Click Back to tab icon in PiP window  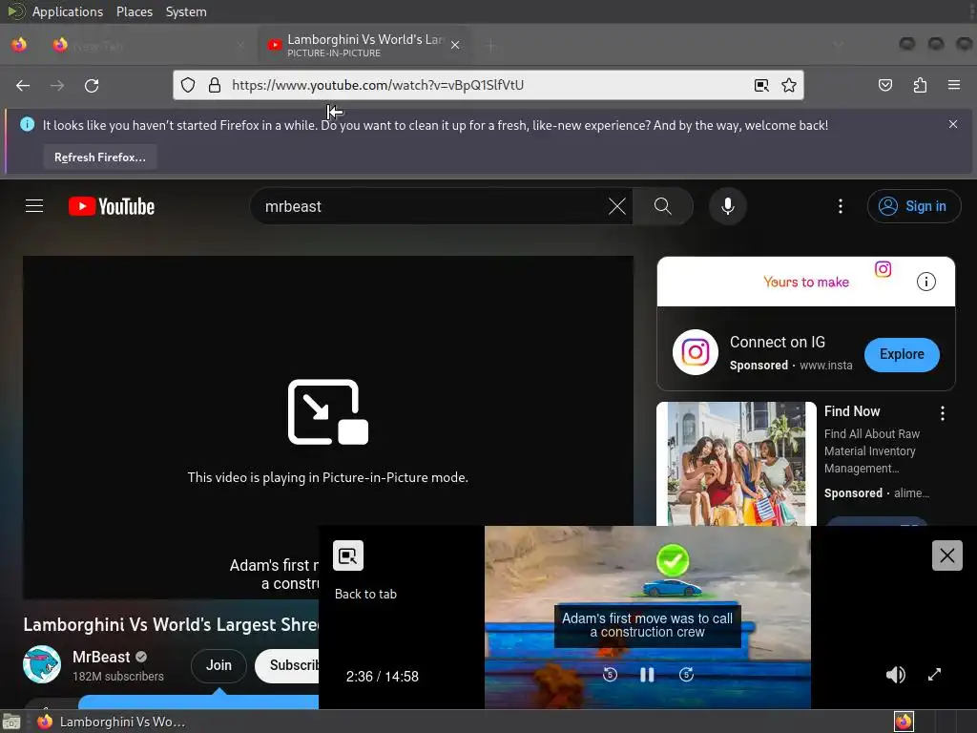(348, 555)
